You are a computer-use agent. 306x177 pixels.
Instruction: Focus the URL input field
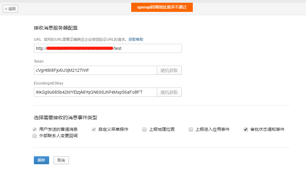pyautogui.click(x=108, y=48)
